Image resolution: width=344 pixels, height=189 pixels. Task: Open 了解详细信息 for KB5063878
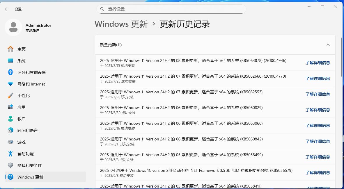tap(318, 63)
